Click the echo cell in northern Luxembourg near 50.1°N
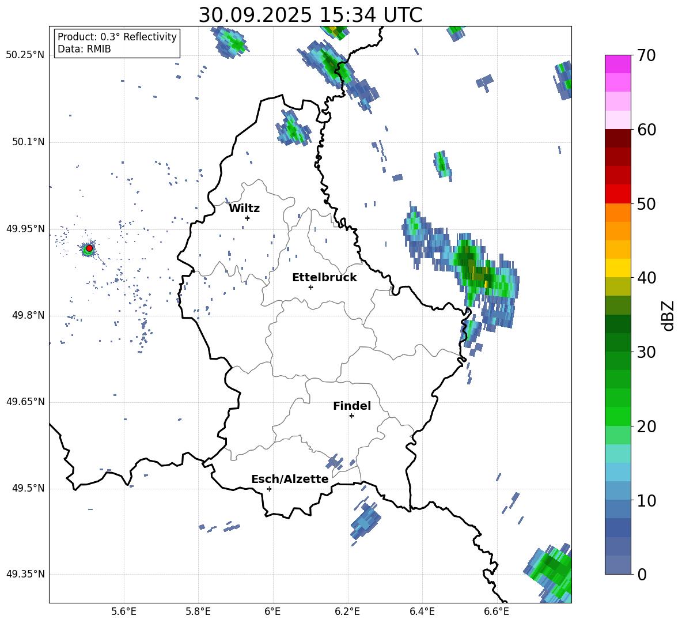Image resolution: width=682 pixels, height=623 pixels. 293,129
